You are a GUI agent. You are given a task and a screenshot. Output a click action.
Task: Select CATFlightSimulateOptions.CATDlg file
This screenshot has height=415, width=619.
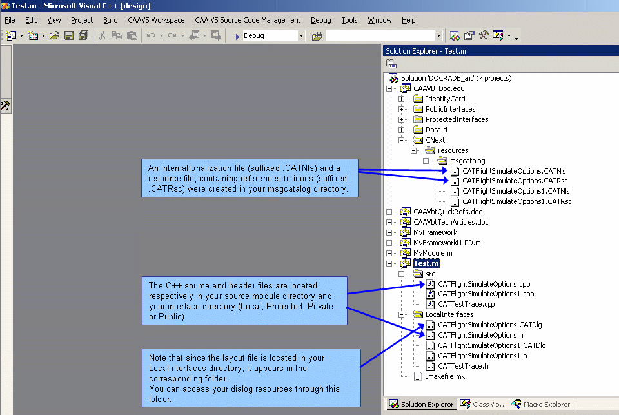[x=490, y=325]
